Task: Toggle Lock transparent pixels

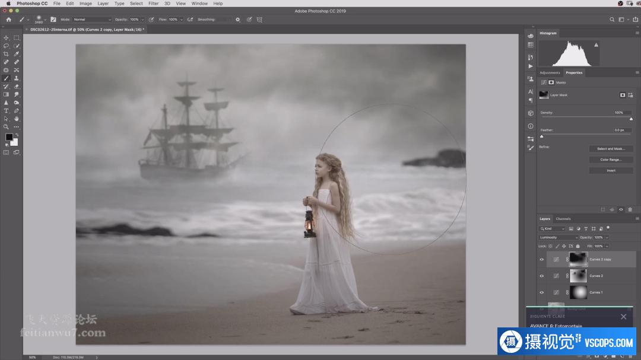Action: 550,246
